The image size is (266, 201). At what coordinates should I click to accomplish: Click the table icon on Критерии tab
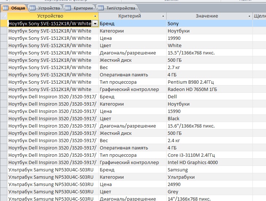coord(68,8)
